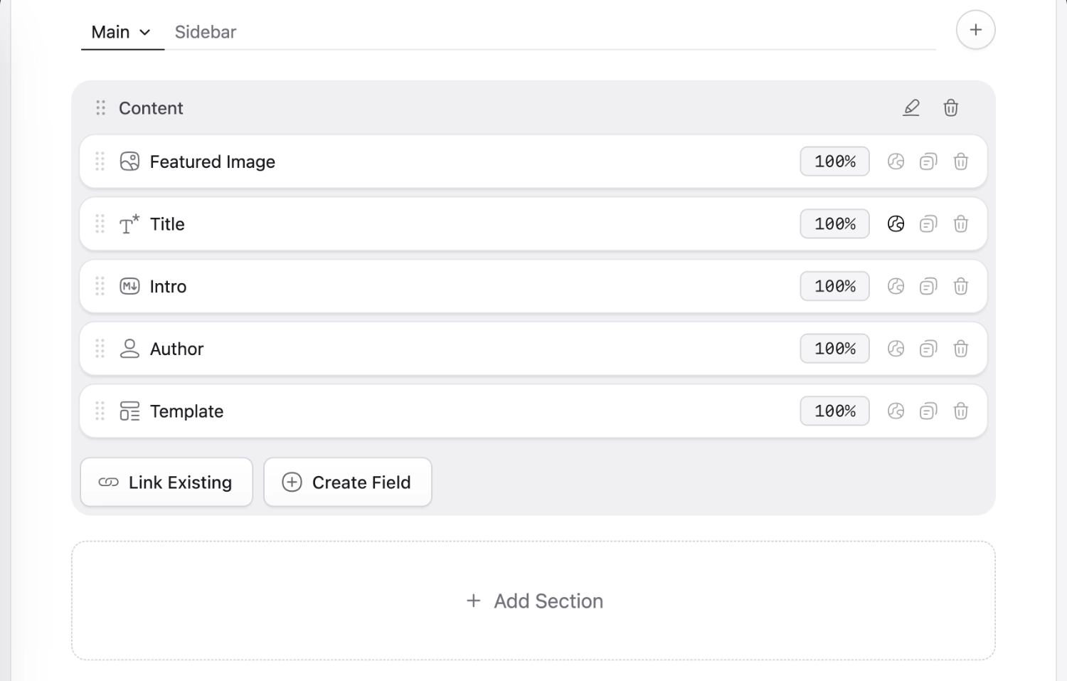Switch to the Sidebar tab
1067x681 pixels.
click(x=205, y=31)
